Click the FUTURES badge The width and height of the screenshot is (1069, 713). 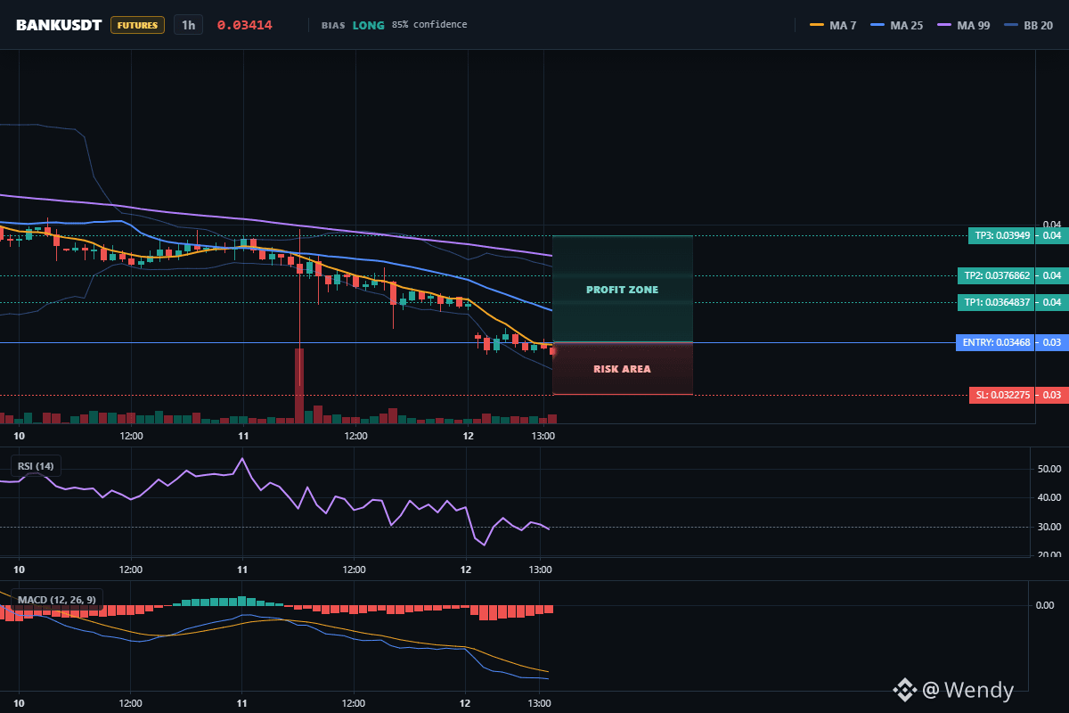(137, 25)
